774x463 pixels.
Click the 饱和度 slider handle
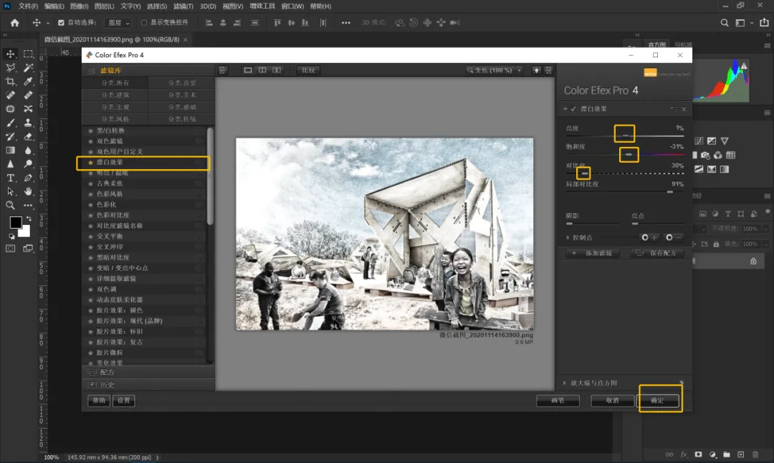pos(629,154)
